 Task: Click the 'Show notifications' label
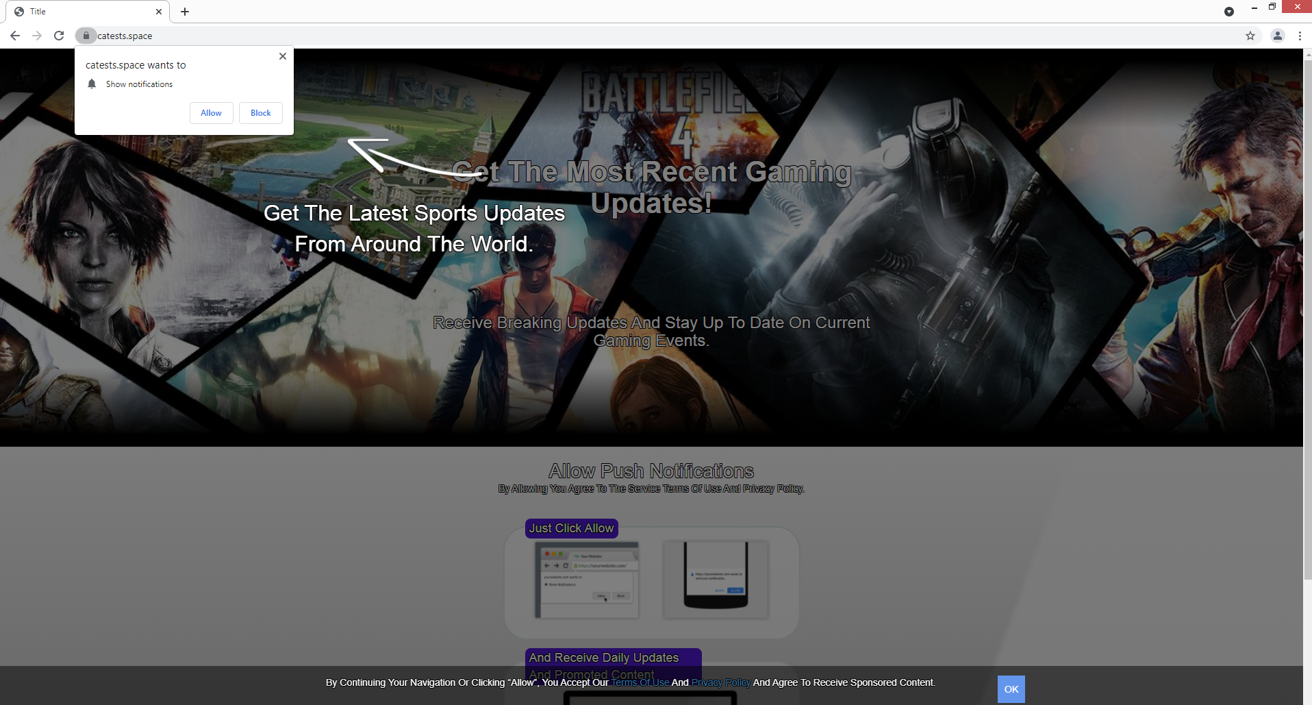[139, 84]
